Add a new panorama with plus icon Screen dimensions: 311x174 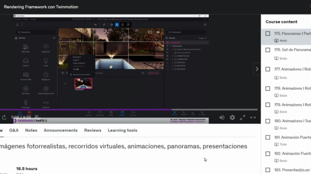(x=65, y=84)
